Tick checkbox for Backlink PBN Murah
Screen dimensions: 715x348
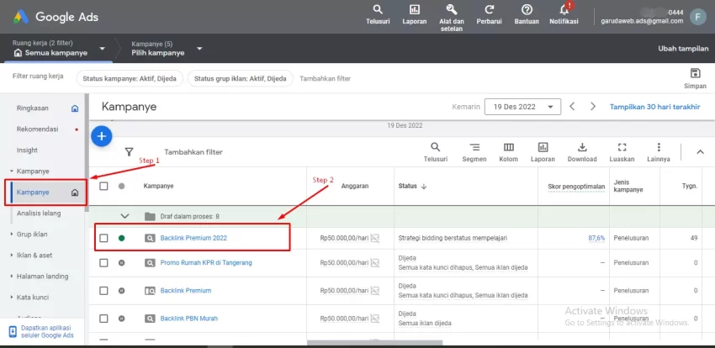click(x=104, y=319)
